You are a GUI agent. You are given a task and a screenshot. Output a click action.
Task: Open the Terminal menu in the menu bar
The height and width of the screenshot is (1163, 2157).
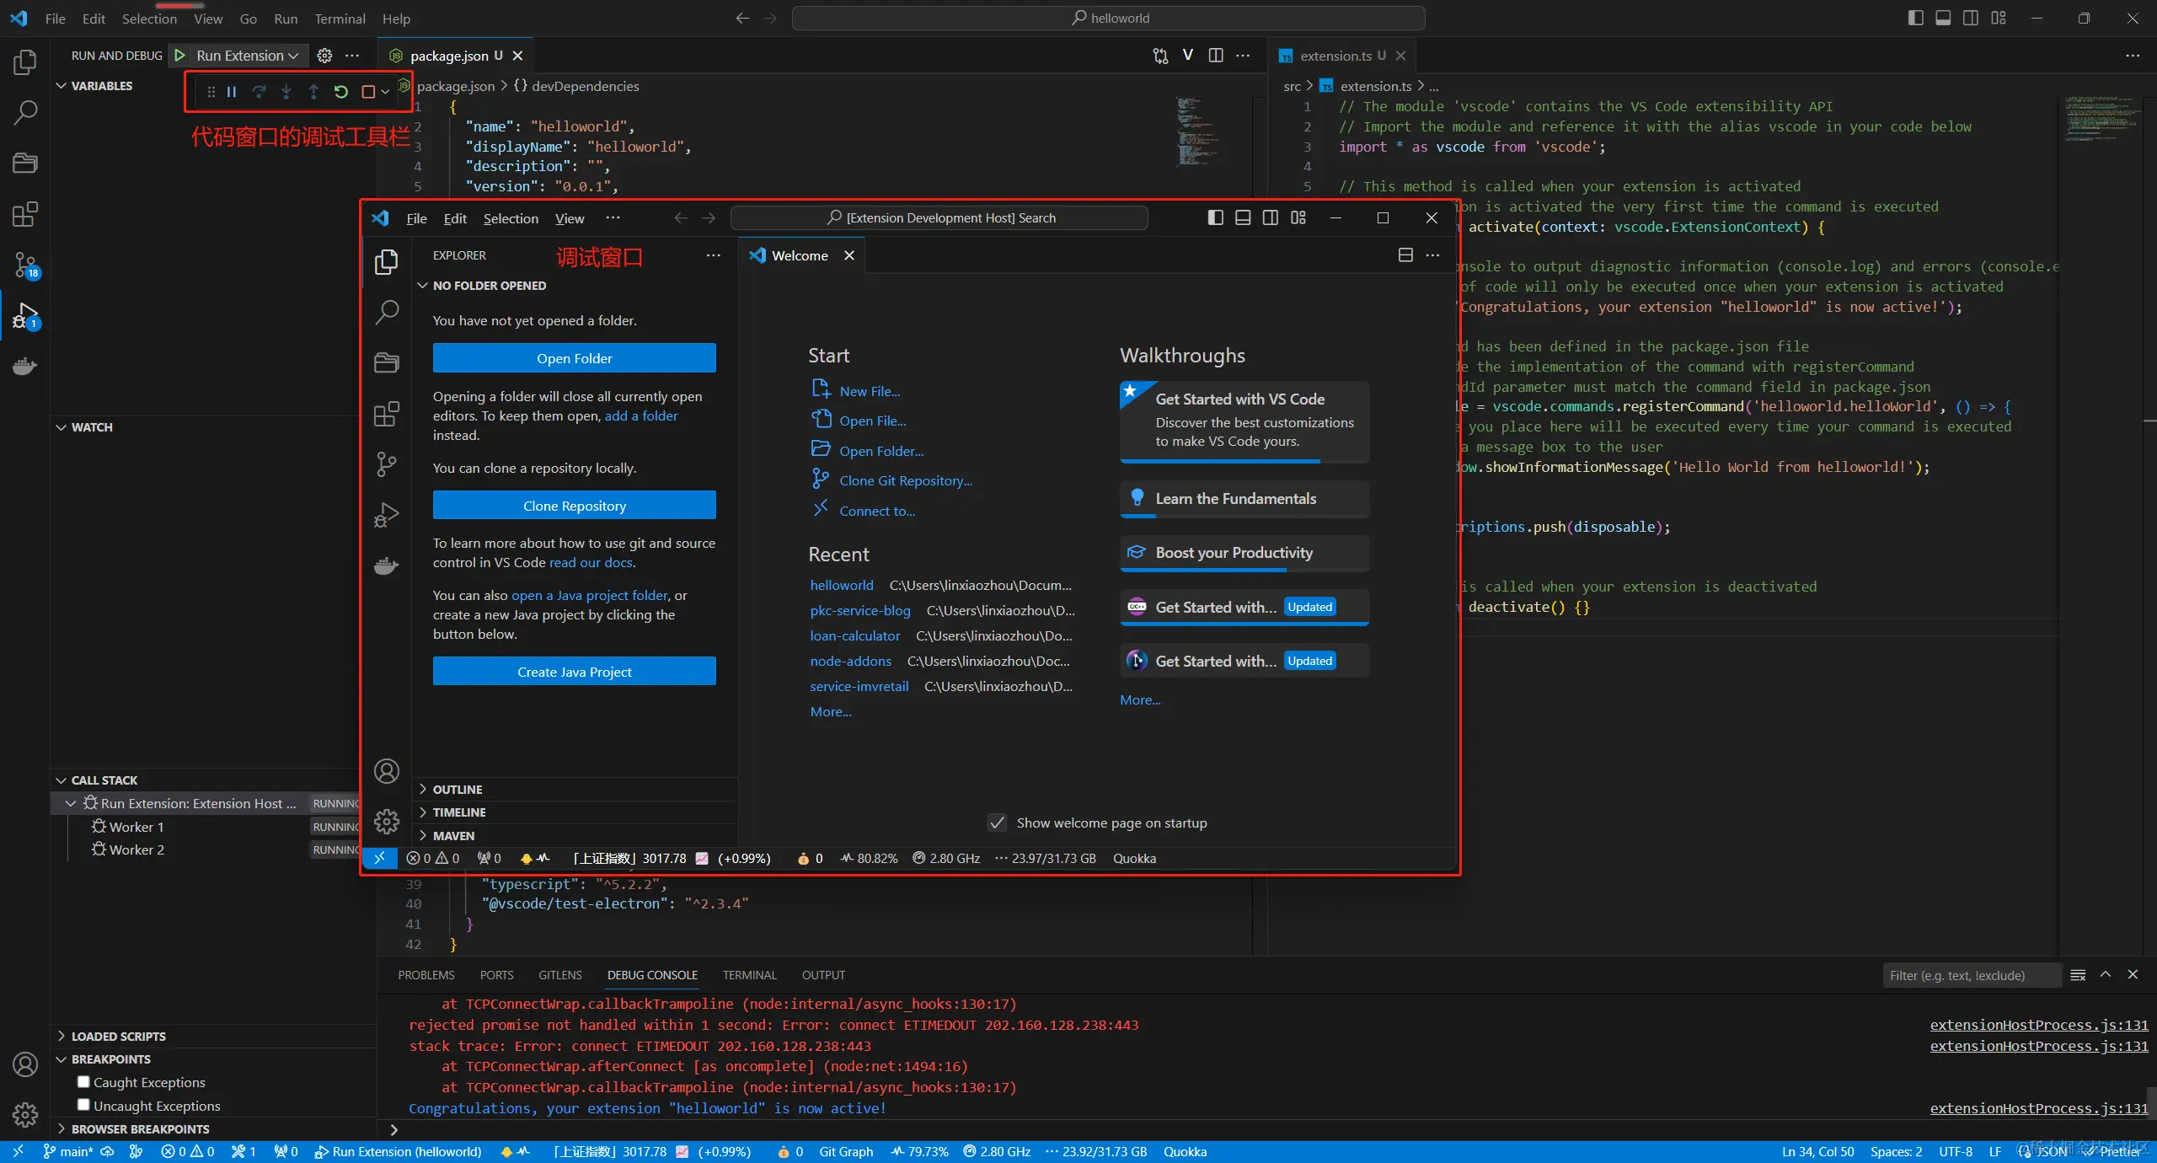tap(340, 19)
